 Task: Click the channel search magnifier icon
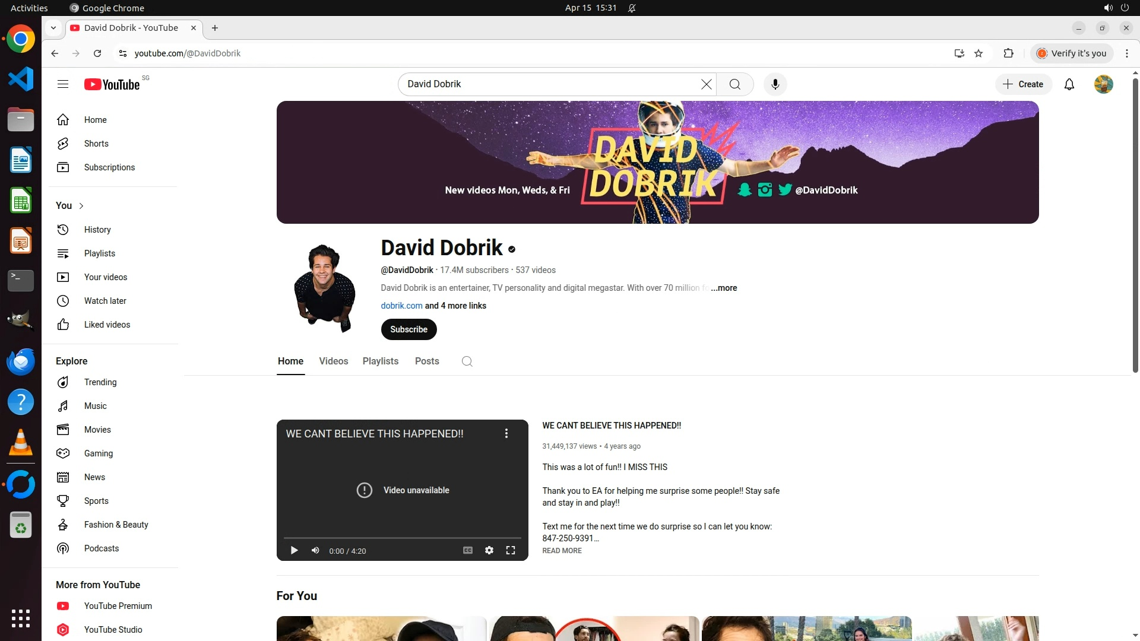pos(467,361)
